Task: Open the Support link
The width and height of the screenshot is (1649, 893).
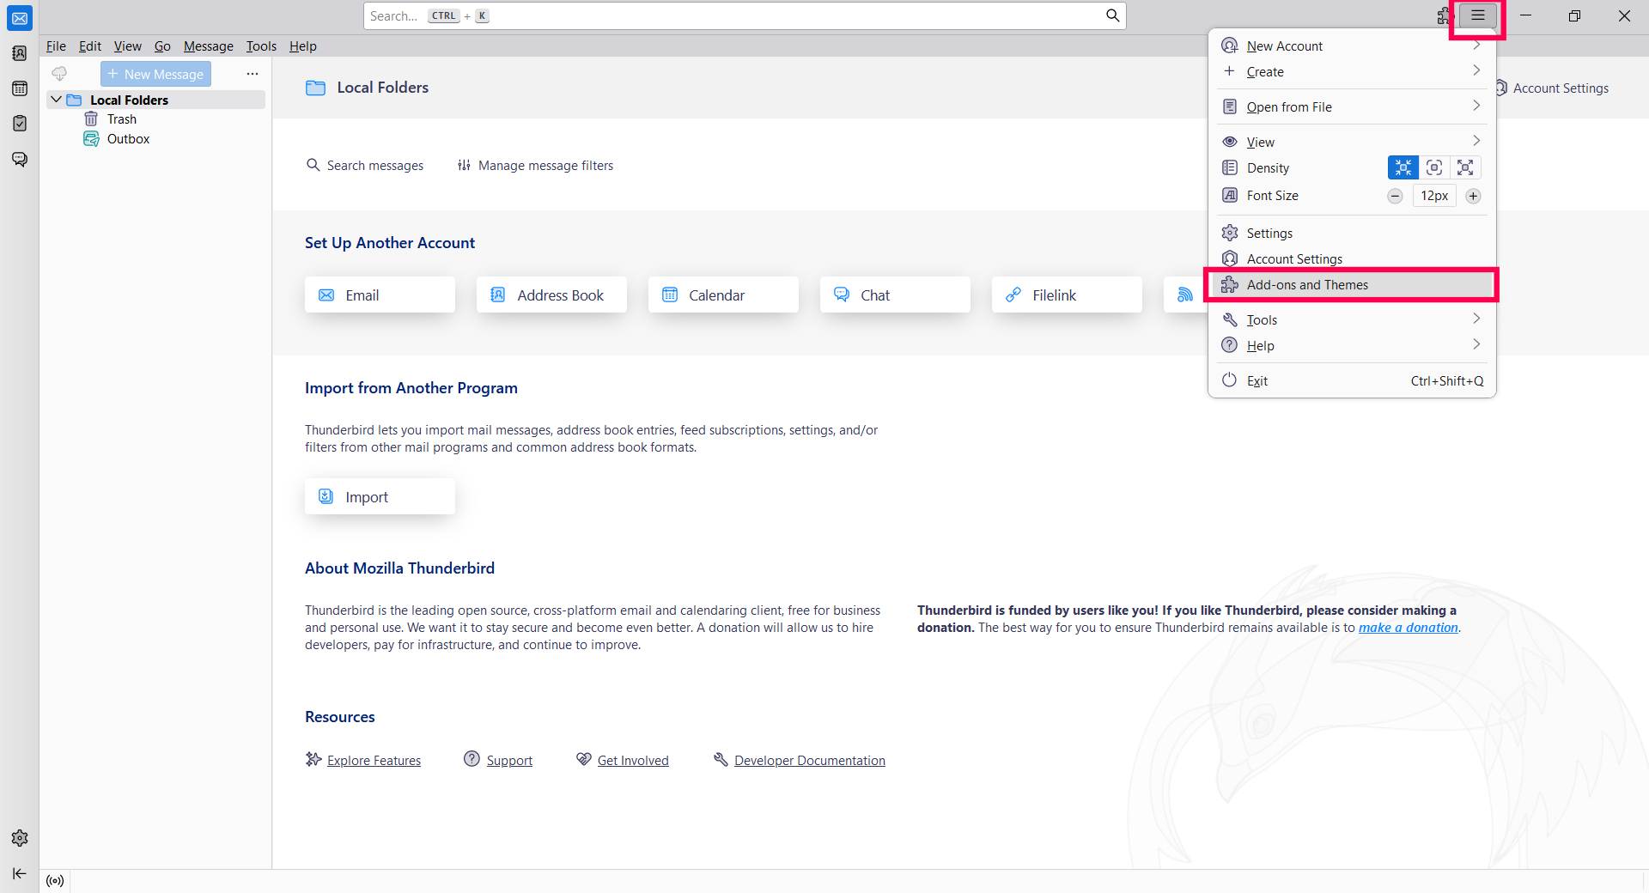Action: pyautogui.click(x=509, y=760)
